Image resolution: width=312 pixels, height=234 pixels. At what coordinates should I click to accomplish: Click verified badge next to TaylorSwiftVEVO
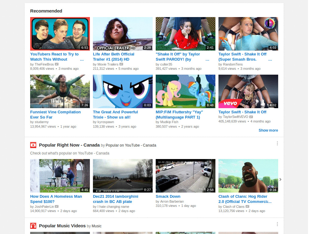(x=251, y=117)
